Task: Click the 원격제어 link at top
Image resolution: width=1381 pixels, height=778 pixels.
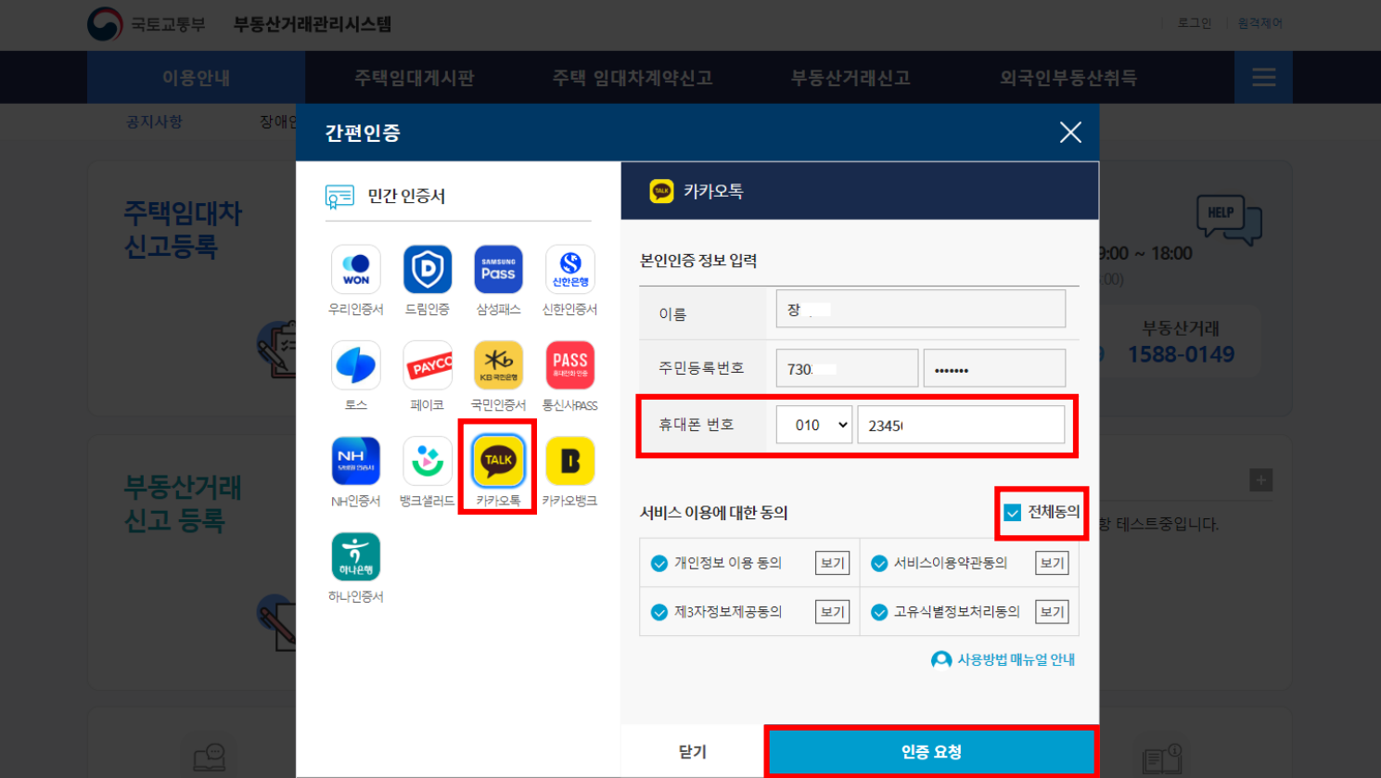Action: 1260,23
